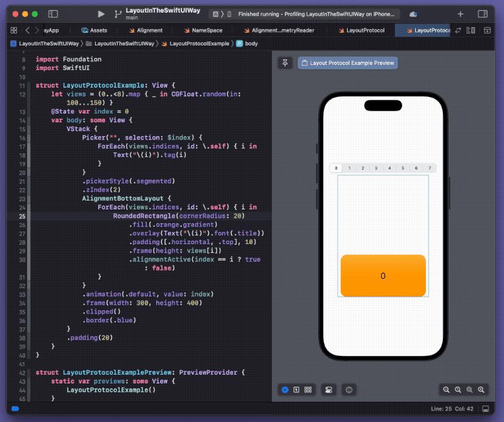Open the Alignment...metryReader tab
The image size is (504, 422).
click(x=279, y=30)
